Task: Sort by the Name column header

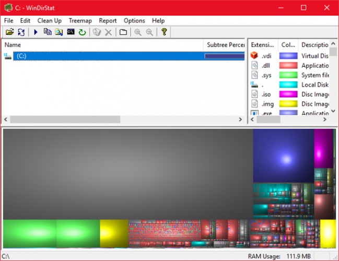Action: pyautogui.click(x=103, y=45)
